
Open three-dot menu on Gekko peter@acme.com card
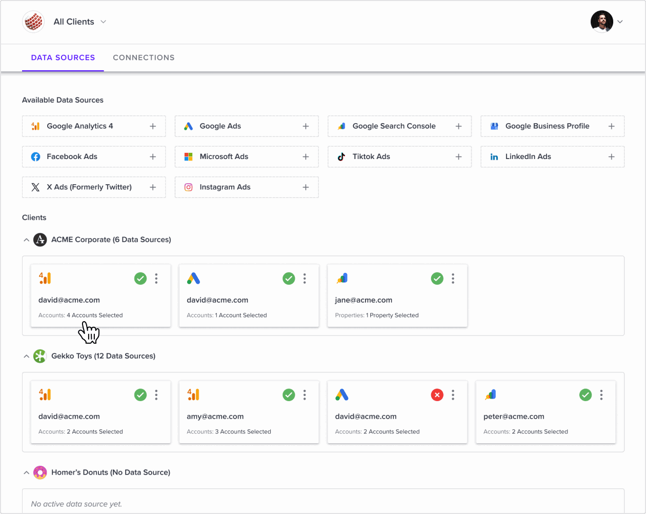tap(601, 395)
